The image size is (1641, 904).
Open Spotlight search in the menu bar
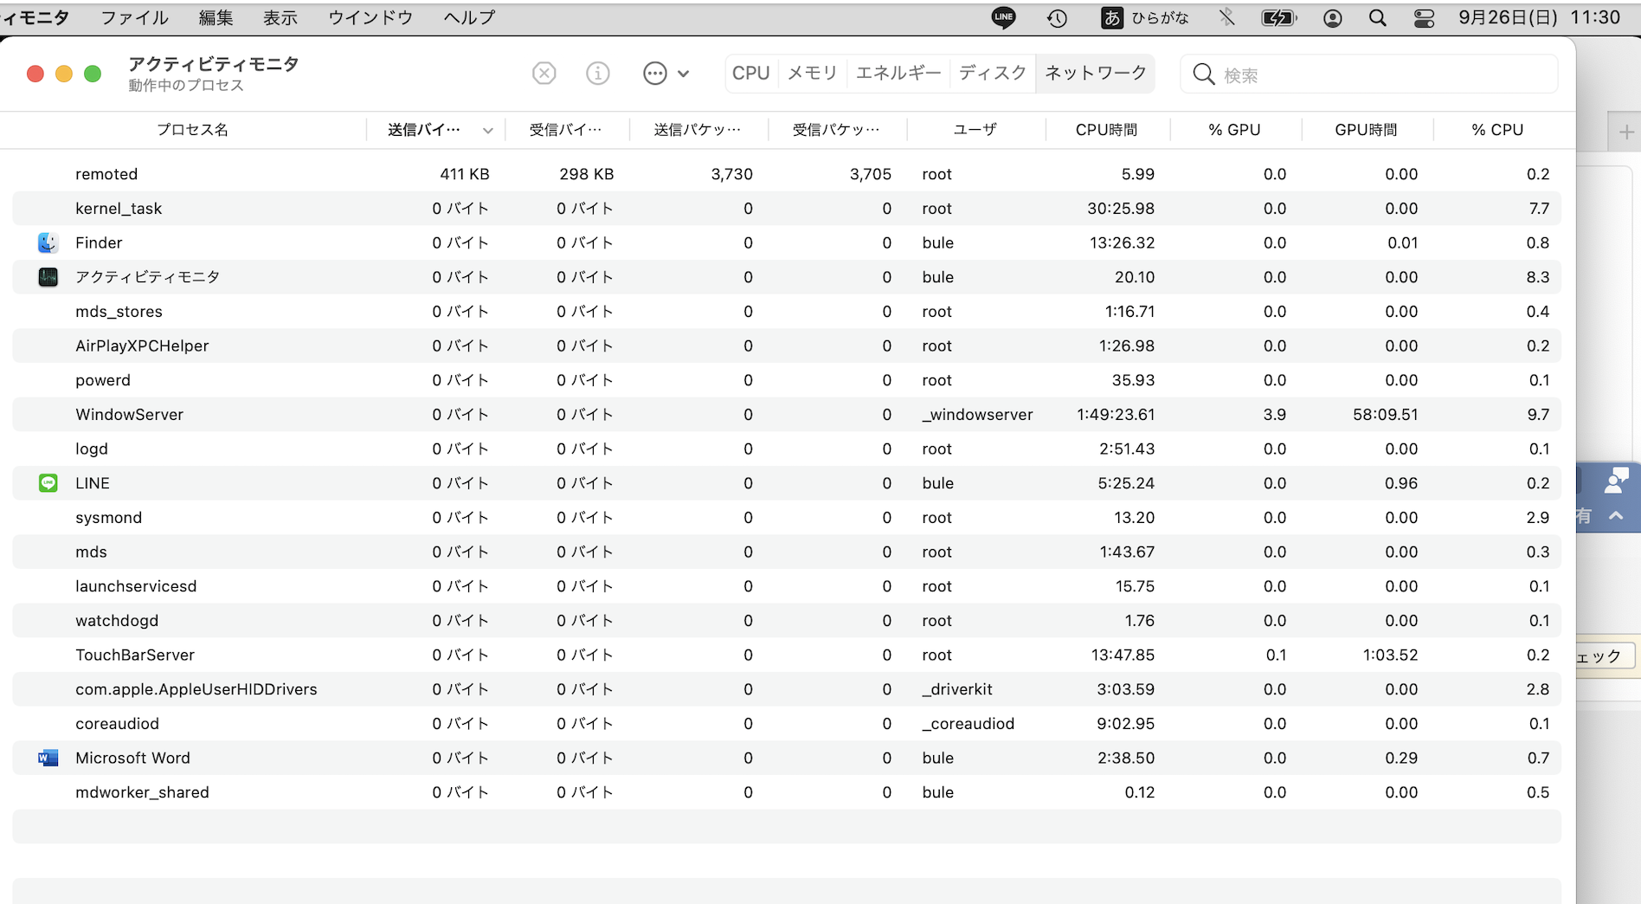coord(1377,18)
